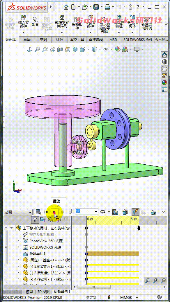
Task: Toggle Filter Selected icon
Action: coord(58,219)
